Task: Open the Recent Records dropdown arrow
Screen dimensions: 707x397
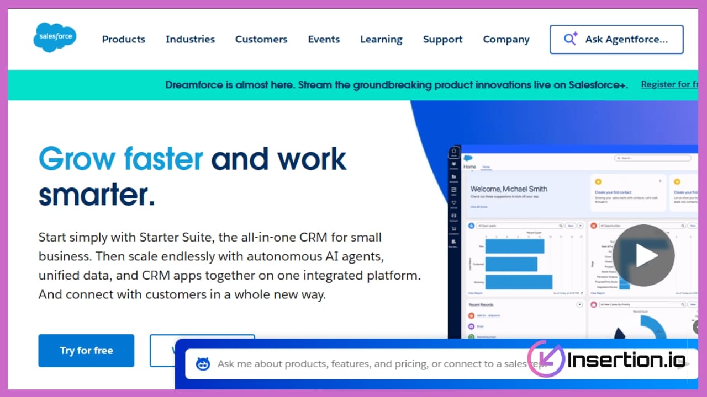Action: pos(579,304)
